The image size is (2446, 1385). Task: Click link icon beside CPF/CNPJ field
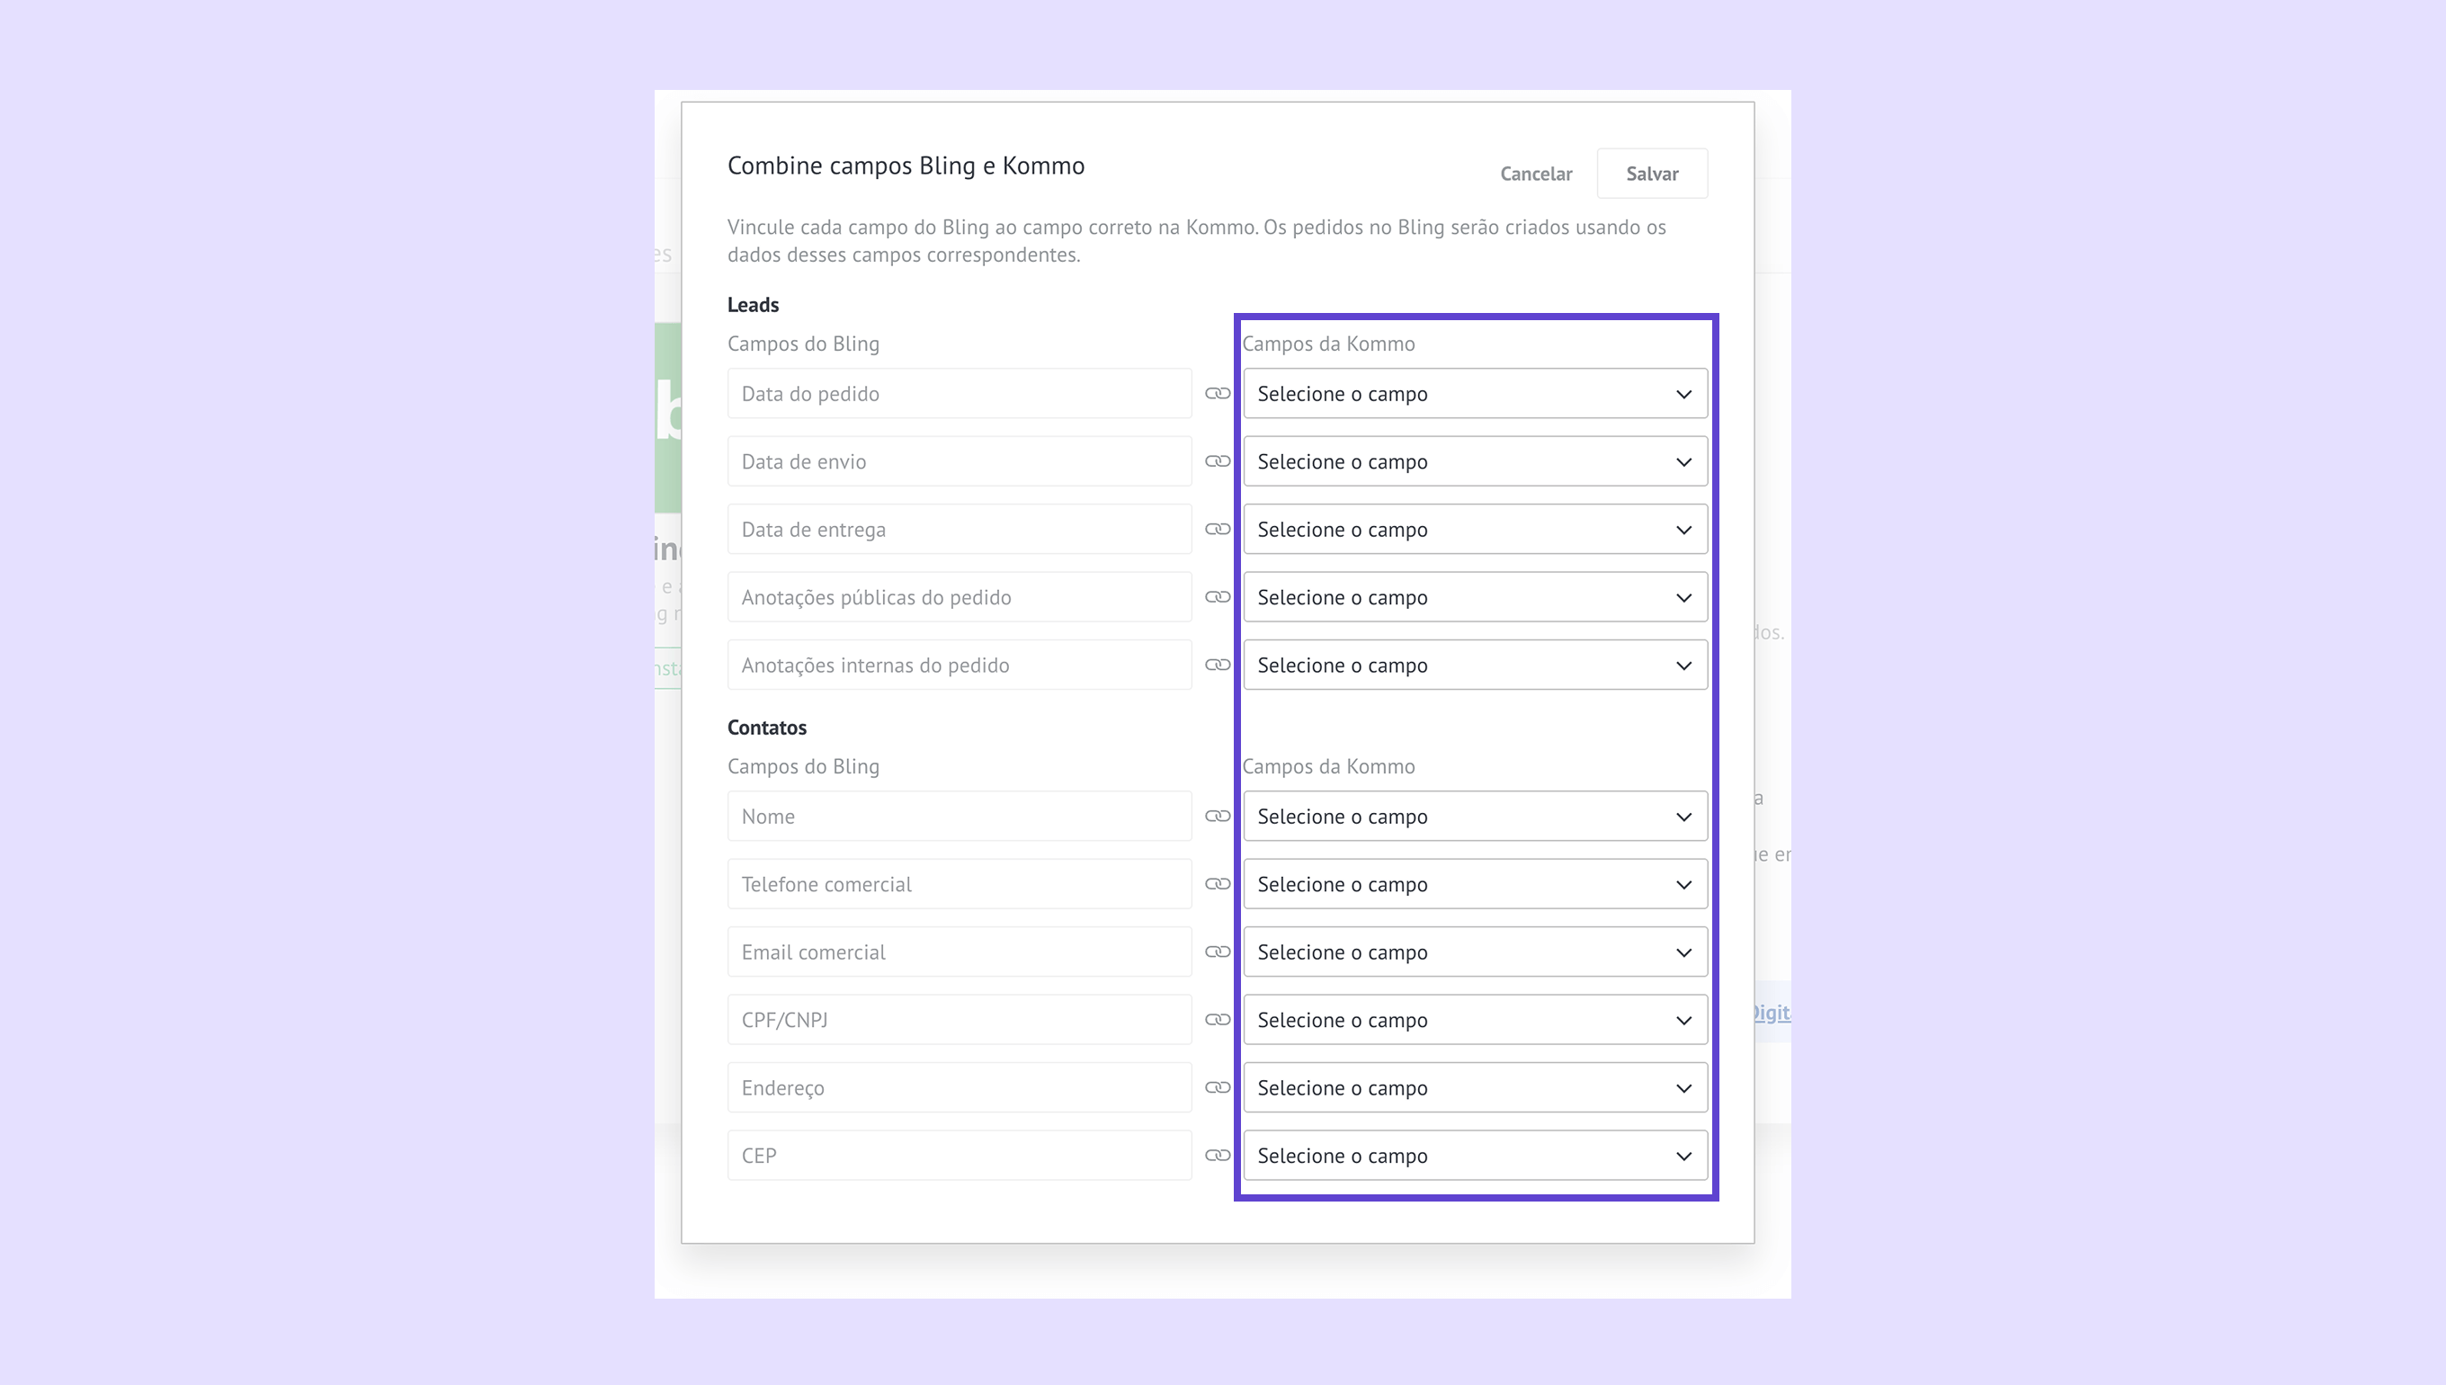(x=1218, y=1020)
